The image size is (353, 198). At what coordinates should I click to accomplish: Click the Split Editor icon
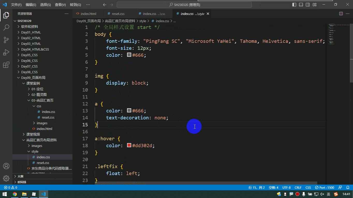341,14
